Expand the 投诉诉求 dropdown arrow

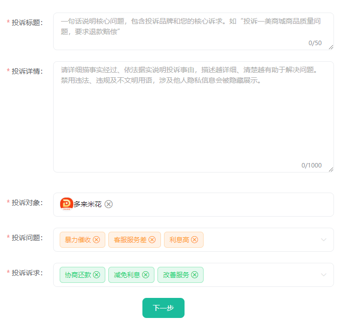pyautogui.click(x=323, y=275)
